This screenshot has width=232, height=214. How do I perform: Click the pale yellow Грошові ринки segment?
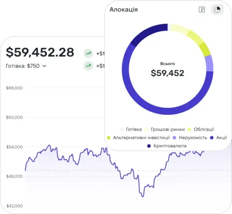click(179, 29)
